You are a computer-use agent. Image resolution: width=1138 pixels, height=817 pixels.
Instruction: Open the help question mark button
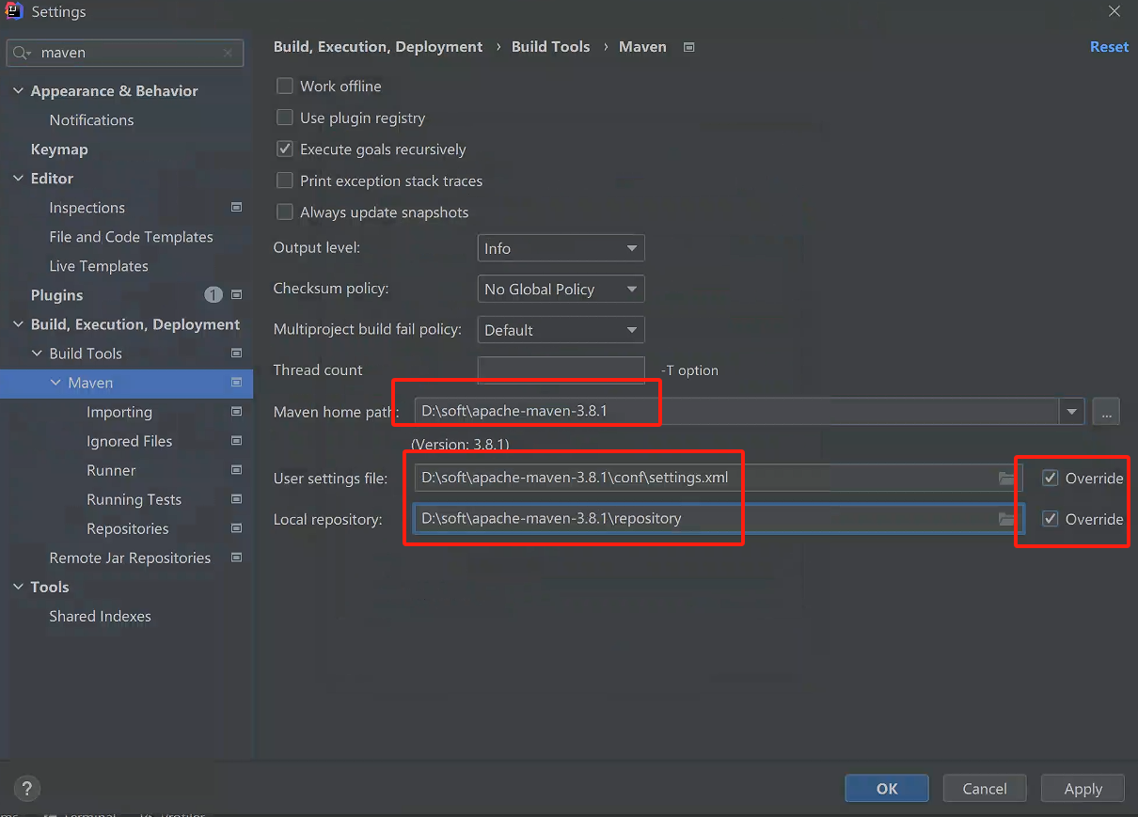(27, 789)
